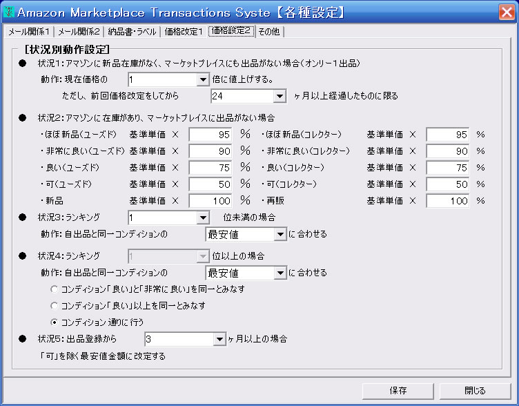Viewport: 519px width, 406px height.
Task: Open the disabled 状況4 ranking dropdown
Action: (x=203, y=256)
